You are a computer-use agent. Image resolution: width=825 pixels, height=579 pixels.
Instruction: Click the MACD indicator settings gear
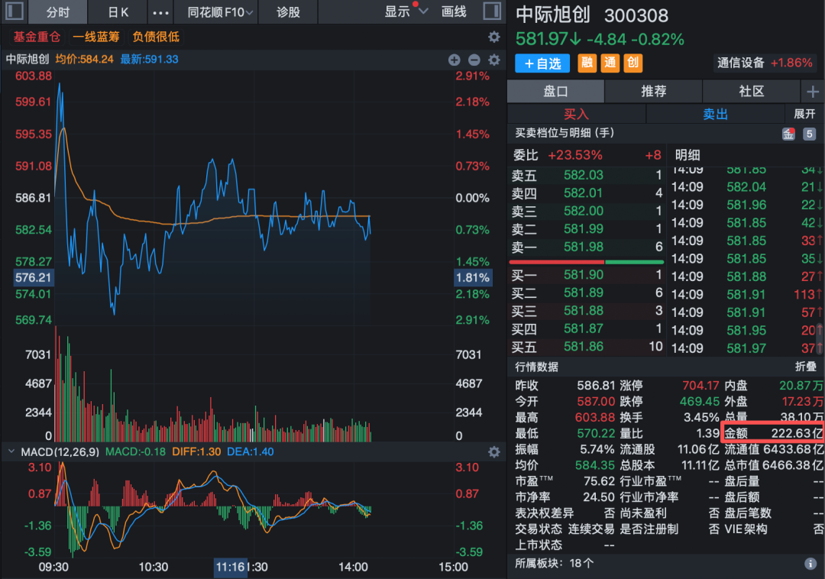click(x=493, y=451)
